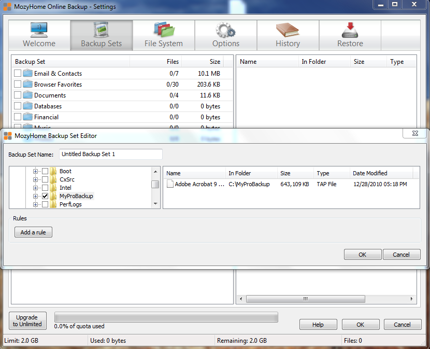Sort by the Date Modified column header
430x349 pixels.
tap(381, 173)
